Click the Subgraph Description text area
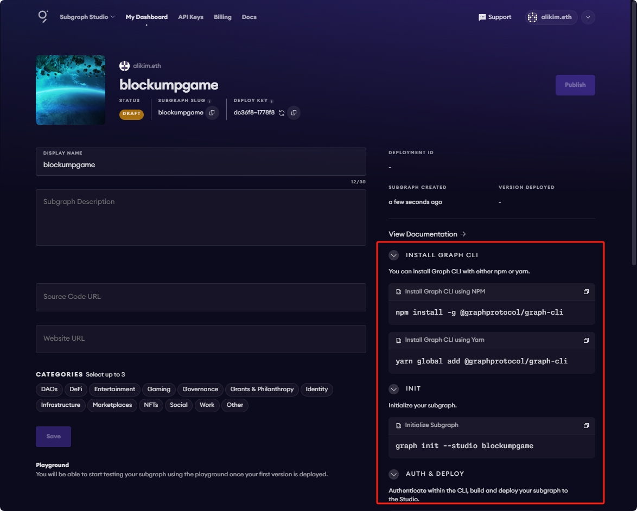637x511 pixels. pyautogui.click(x=201, y=218)
